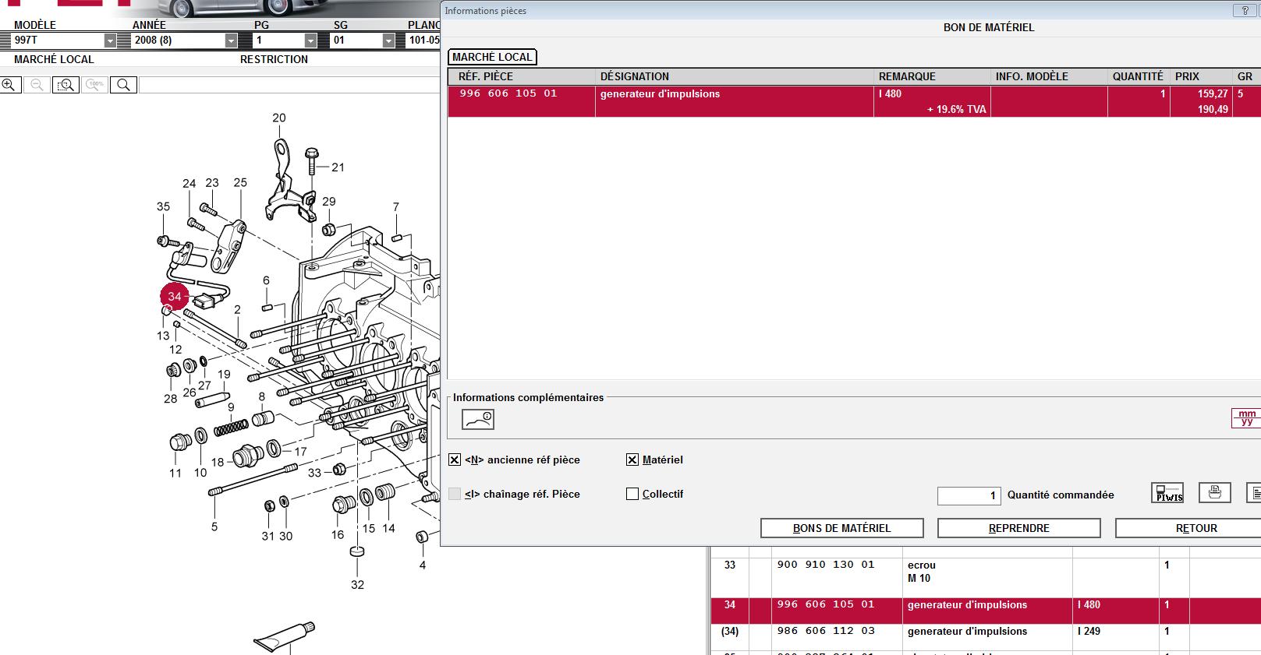The image size is (1261, 655).
Task: Click part number 25 in the diagram
Action: [x=240, y=183]
